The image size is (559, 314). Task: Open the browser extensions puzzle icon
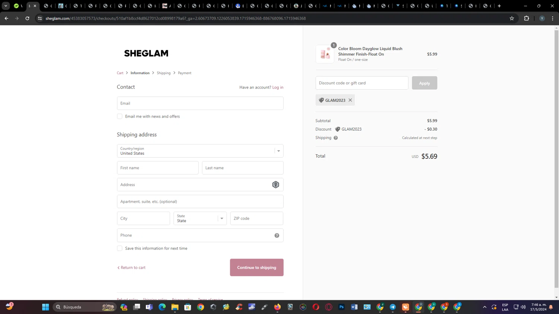point(527,18)
